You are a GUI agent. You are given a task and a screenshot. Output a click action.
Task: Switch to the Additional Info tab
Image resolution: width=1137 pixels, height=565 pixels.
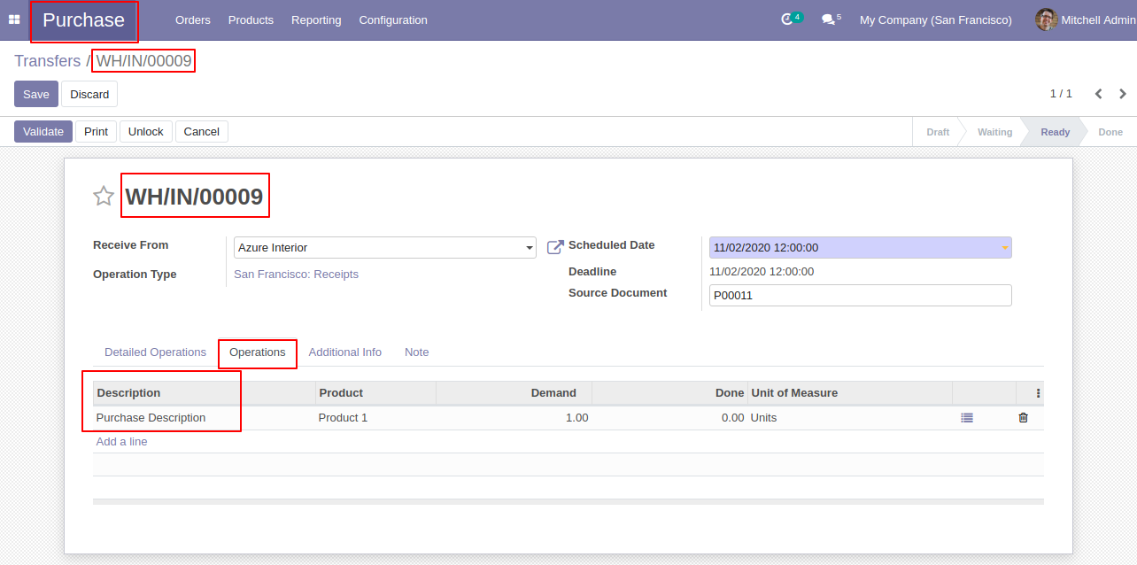coord(345,352)
